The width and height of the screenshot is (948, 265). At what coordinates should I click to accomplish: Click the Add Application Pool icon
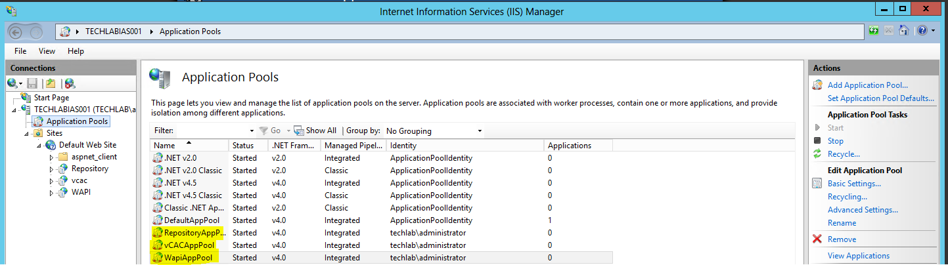tap(817, 85)
